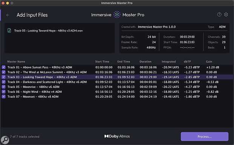Viewport: 234px width, 145px height.
Task: Select the Track 06 Night Wind row
Action: [117, 92]
